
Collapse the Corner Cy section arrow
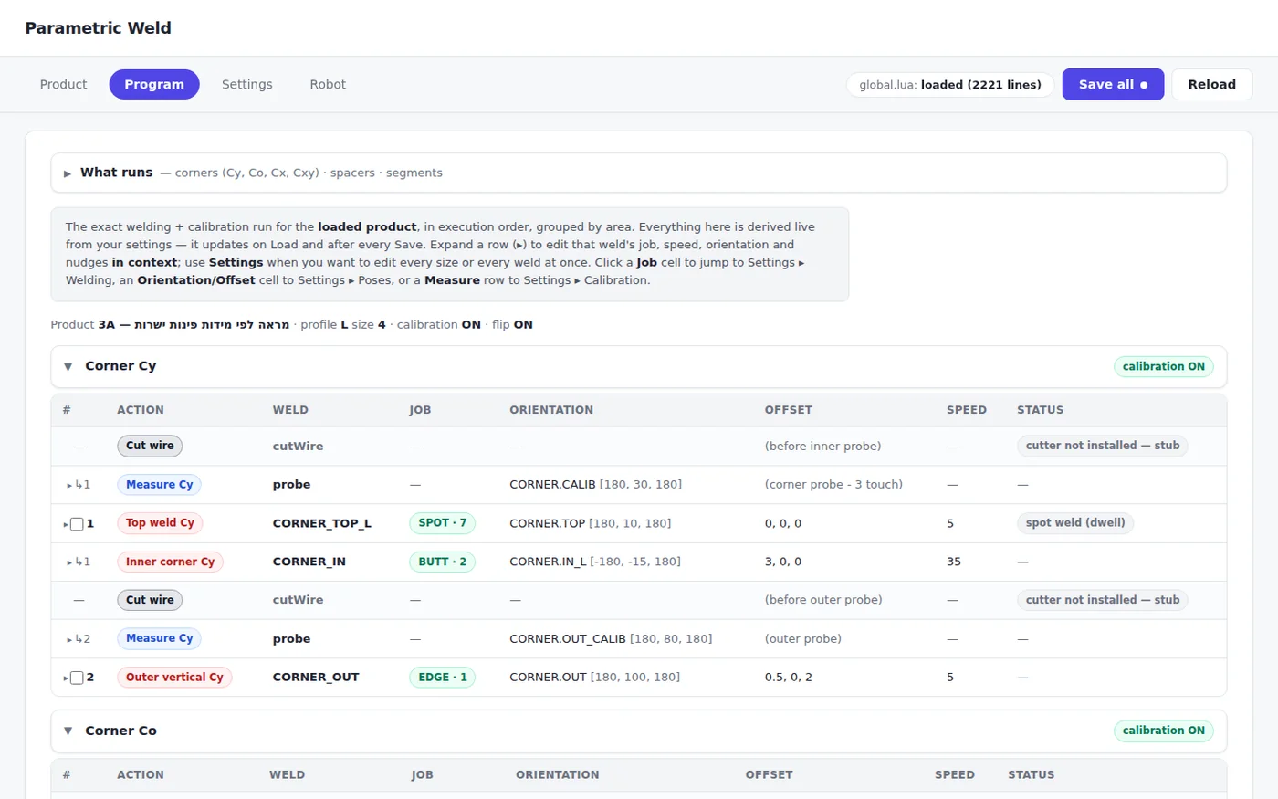68,366
